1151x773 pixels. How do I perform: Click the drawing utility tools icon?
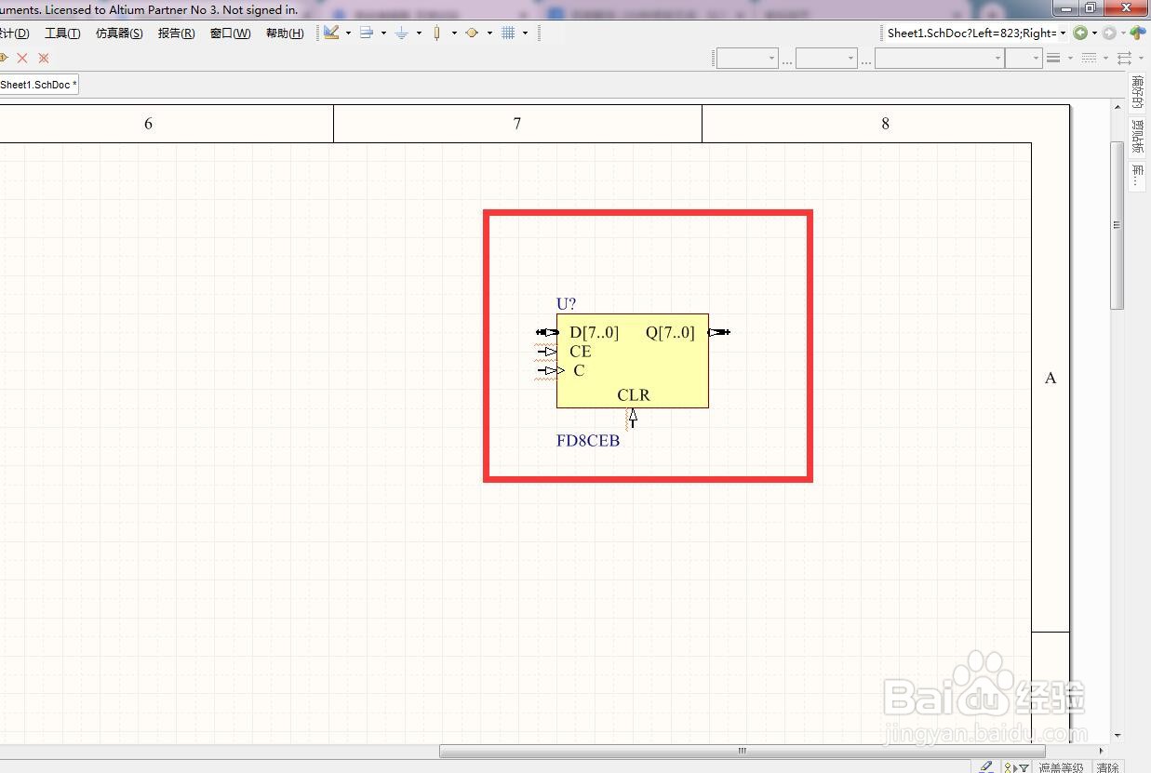(331, 33)
